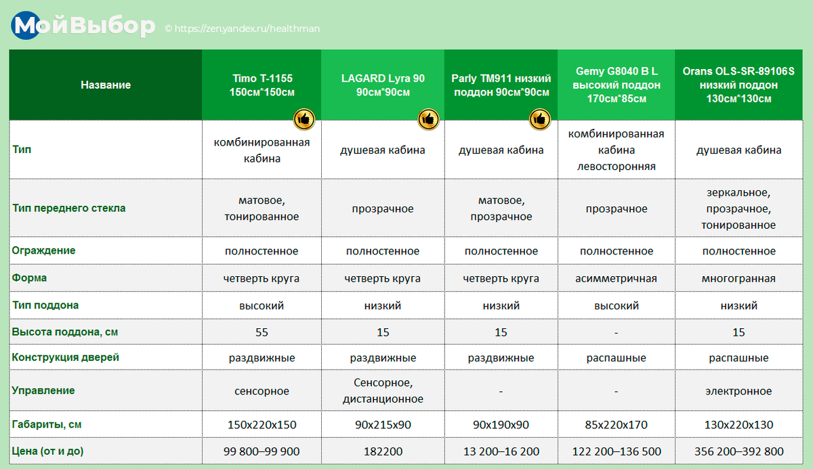
Task: Click the МойВыбор logo
Action: point(84,26)
